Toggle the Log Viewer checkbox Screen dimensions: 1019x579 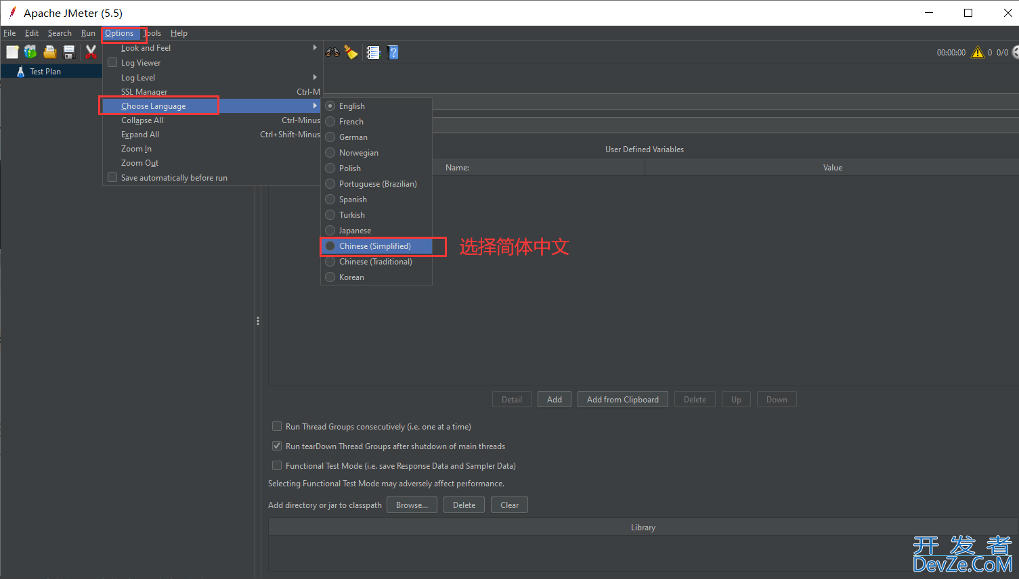tap(112, 62)
